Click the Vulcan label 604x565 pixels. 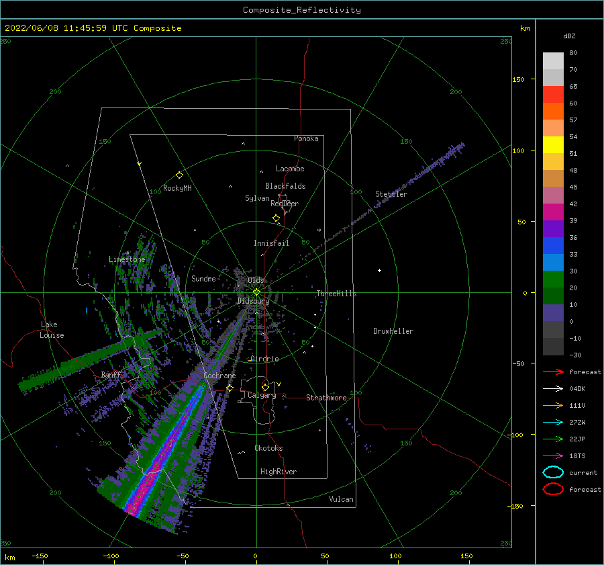(x=341, y=499)
